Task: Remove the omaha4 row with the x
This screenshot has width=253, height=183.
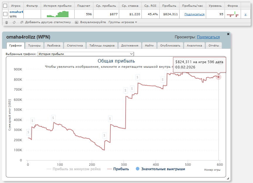Action: pyautogui.click(x=245, y=14)
